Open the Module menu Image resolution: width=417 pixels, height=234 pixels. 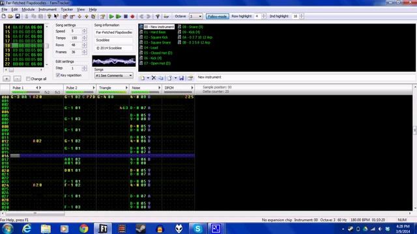tap(28, 9)
